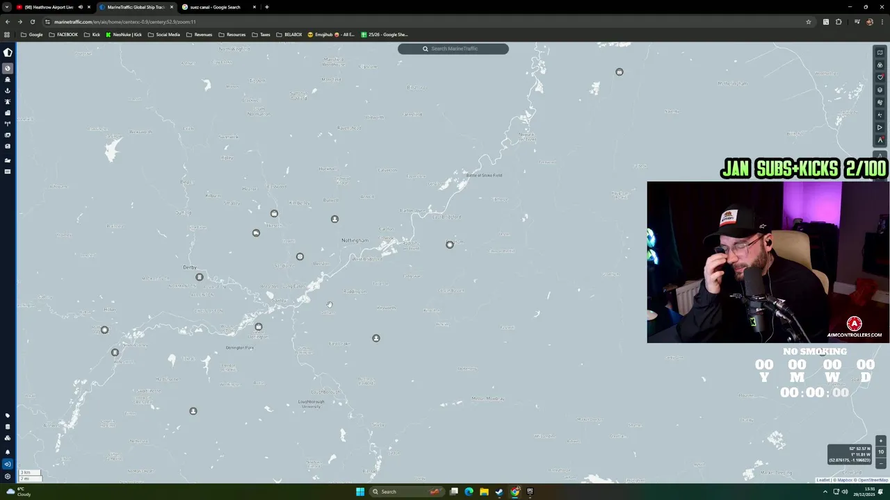
Task: Select the MarineTraffic browser tab
Action: 136,7
